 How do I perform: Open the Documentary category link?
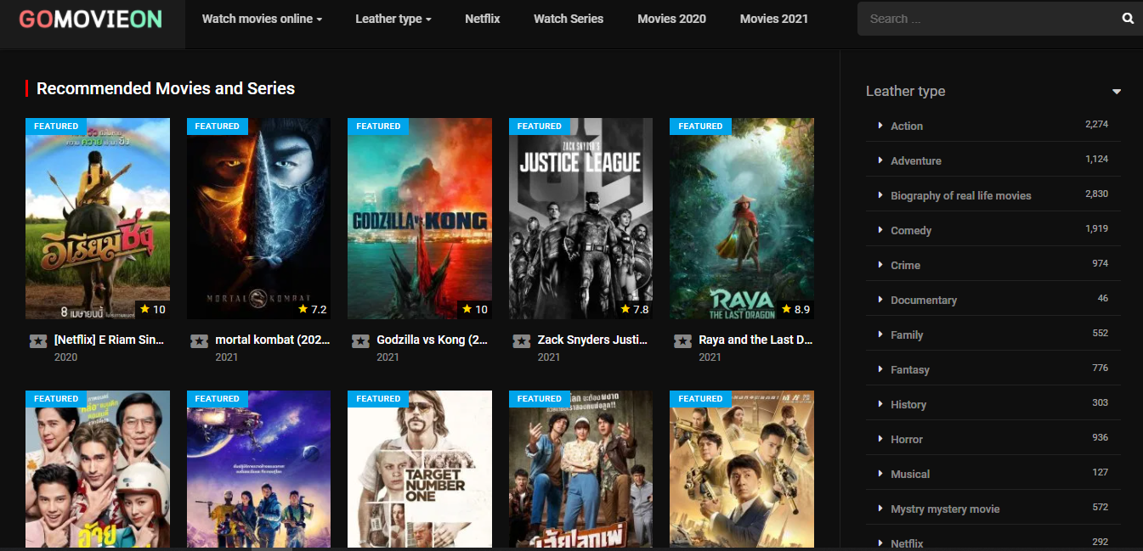tap(923, 300)
